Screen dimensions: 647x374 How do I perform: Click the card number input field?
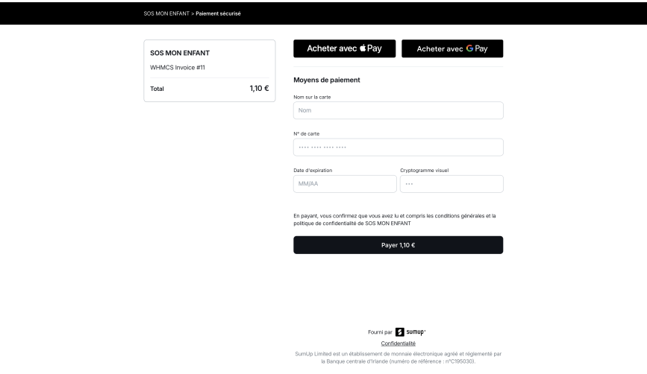pos(398,147)
